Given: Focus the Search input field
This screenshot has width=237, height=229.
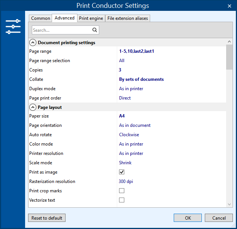Looking at the screenshot, I should (61, 30).
